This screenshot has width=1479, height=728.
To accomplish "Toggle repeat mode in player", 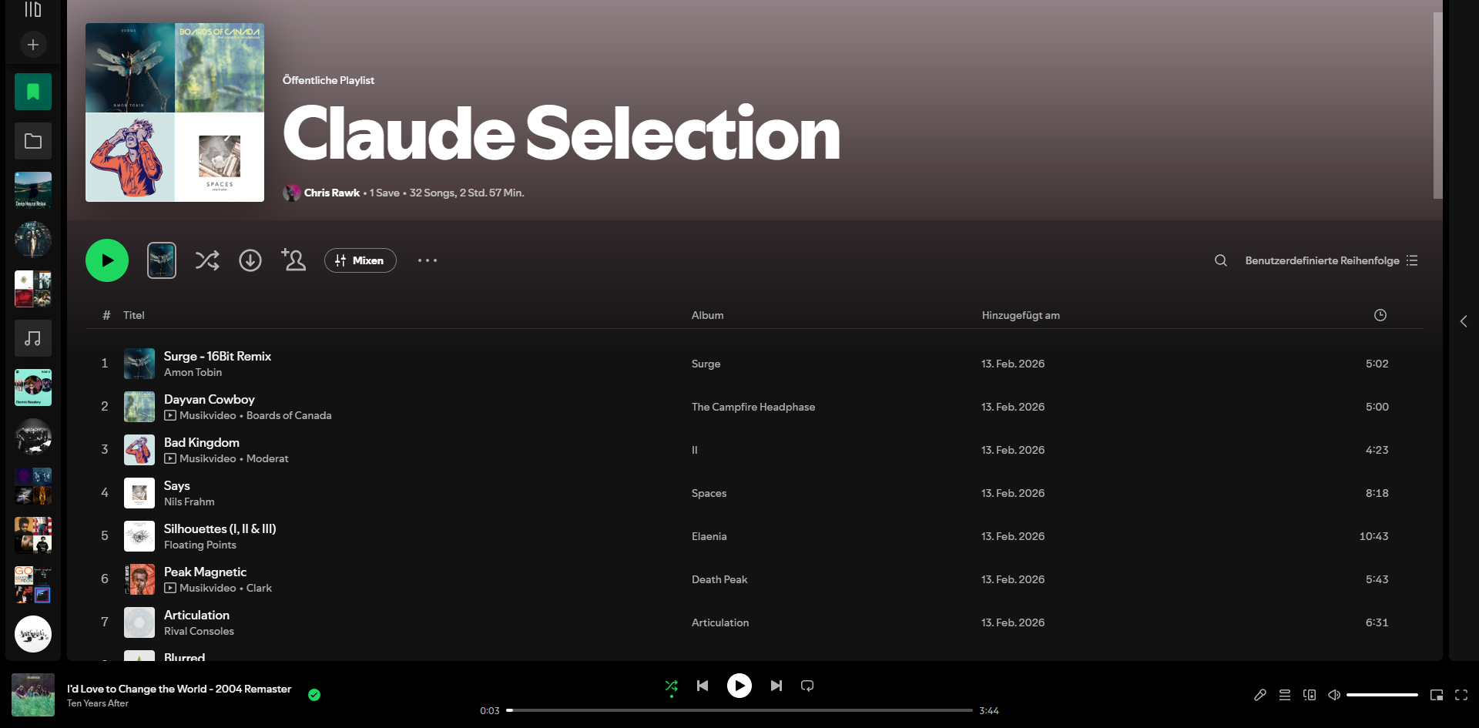I will point(807,686).
